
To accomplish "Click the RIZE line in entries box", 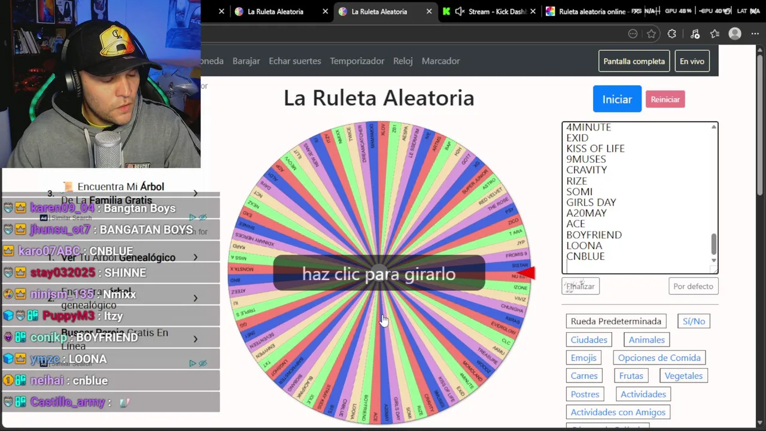I will pyautogui.click(x=576, y=181).
